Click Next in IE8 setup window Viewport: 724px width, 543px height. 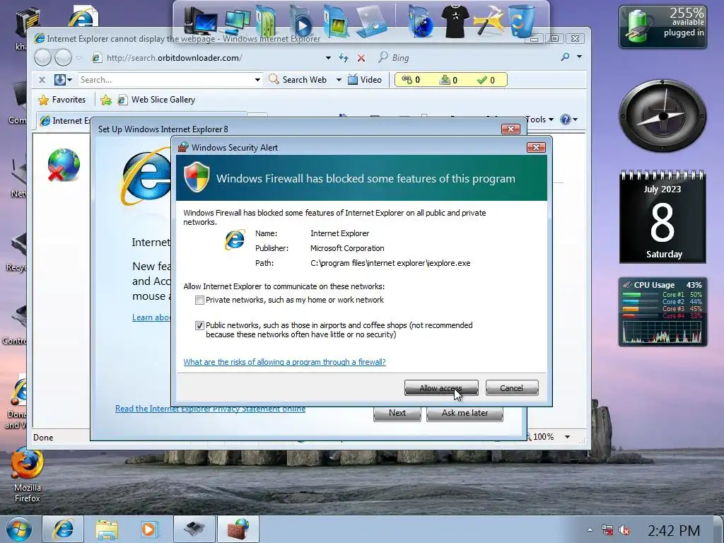(397, 413)
